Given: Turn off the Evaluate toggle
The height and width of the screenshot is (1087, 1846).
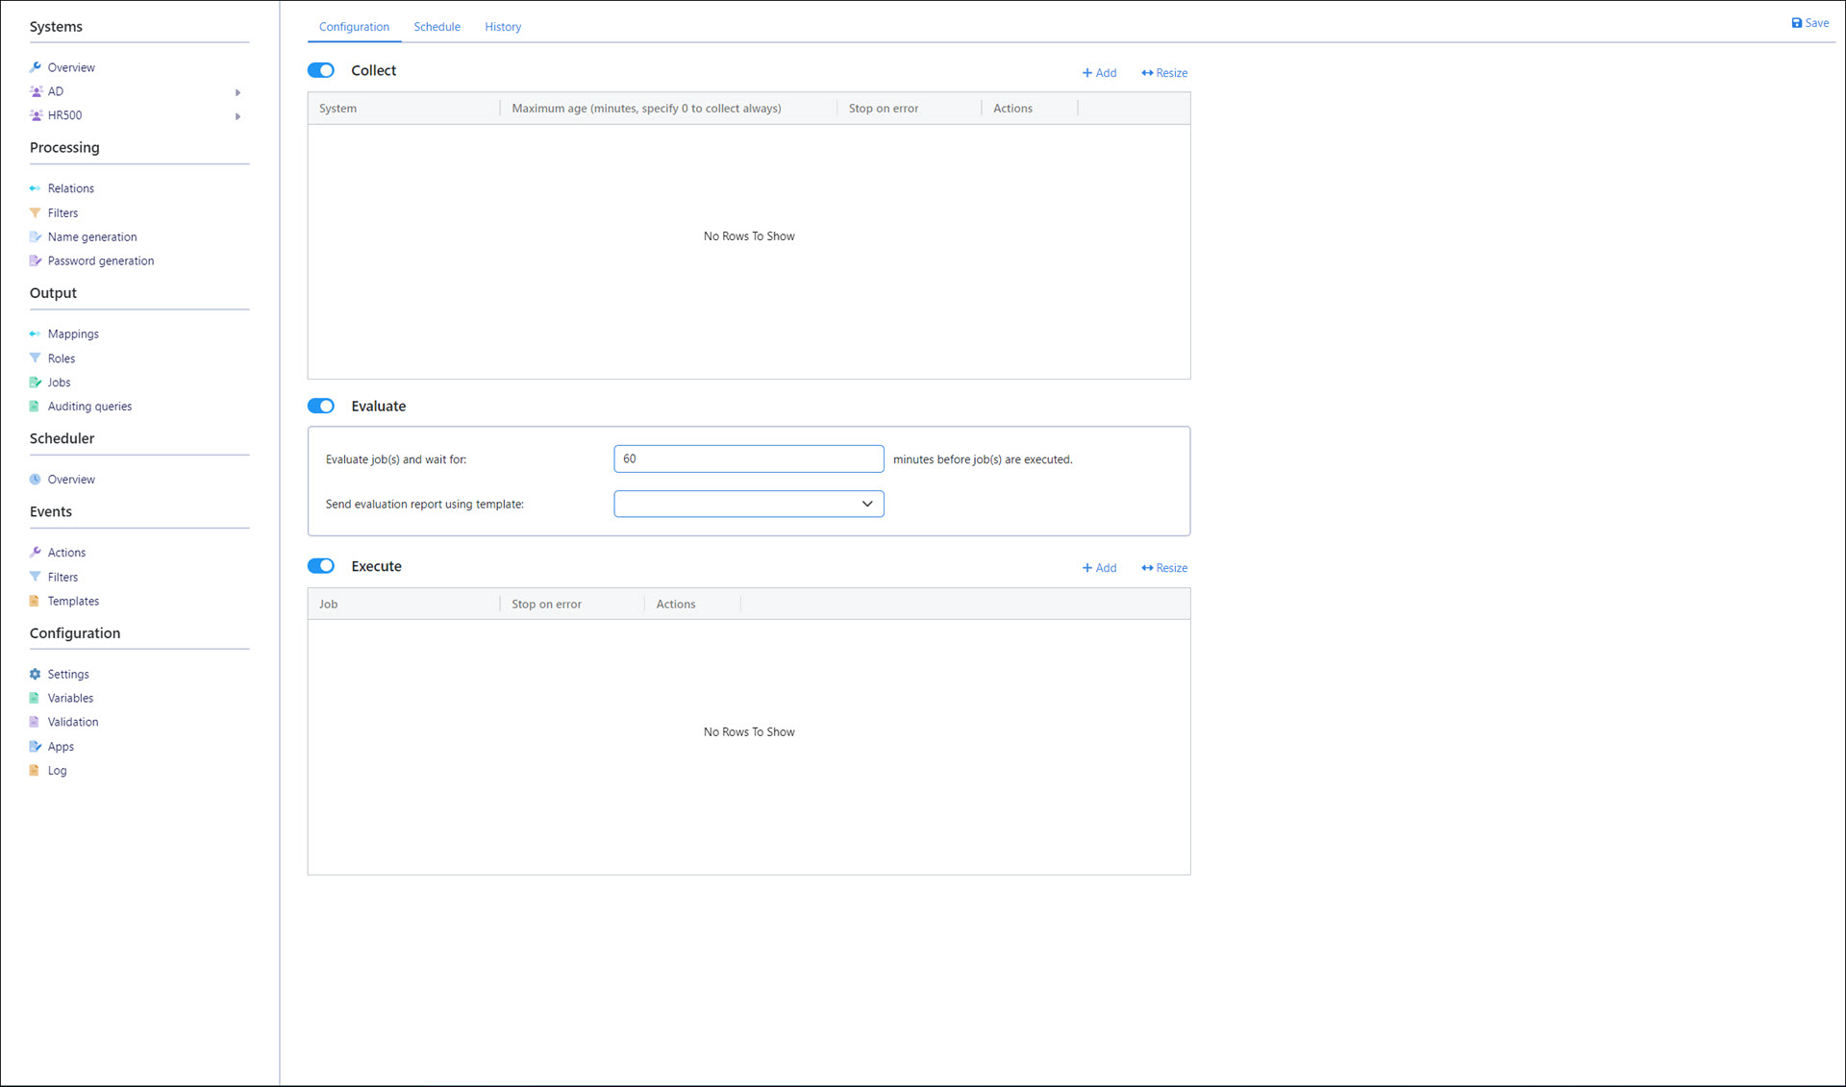Looking at the screenshot, I should (321, 406).
